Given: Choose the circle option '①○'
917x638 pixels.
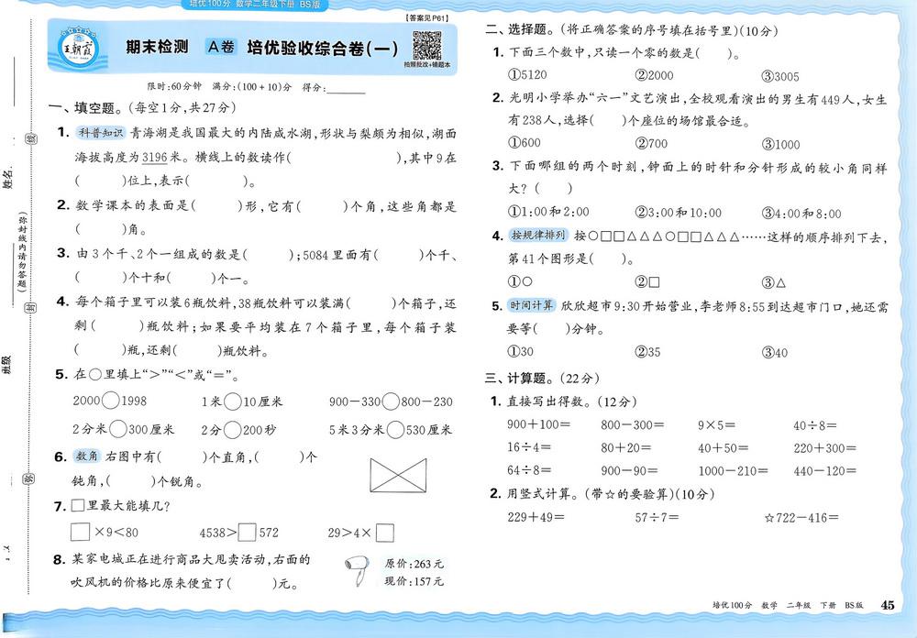Looking at the screenshot, I should coord(521,281).
